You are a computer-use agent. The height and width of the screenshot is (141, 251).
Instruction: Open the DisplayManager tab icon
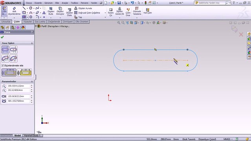[23, 27]
